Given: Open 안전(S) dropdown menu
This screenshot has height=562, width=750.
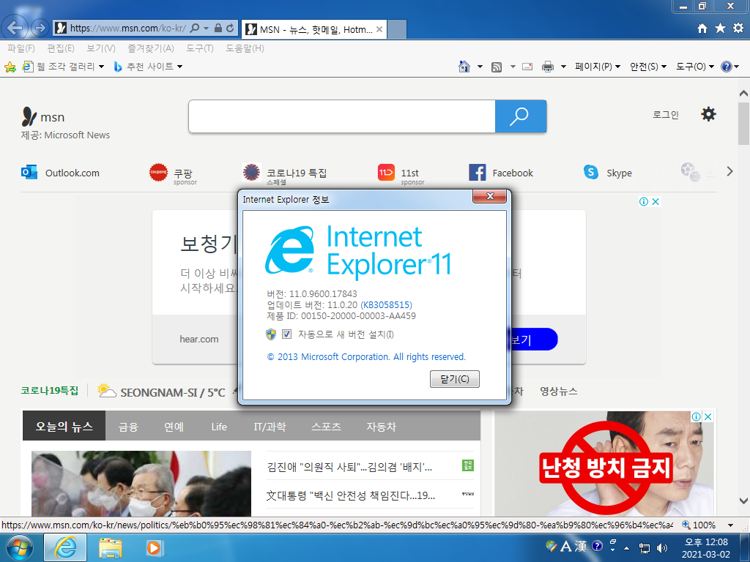Looking at the screenshot, I should [x=647, y=67].
